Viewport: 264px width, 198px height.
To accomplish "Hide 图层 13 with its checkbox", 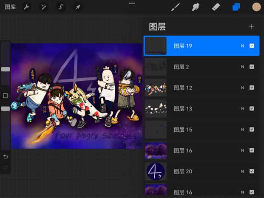I will [x=252, y=108].
